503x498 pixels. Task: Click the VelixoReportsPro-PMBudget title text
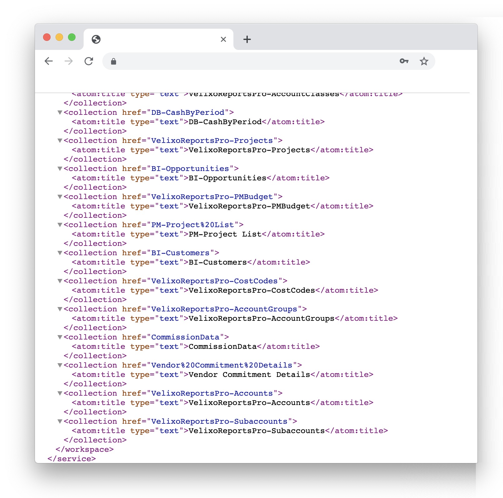click(250, 206)
